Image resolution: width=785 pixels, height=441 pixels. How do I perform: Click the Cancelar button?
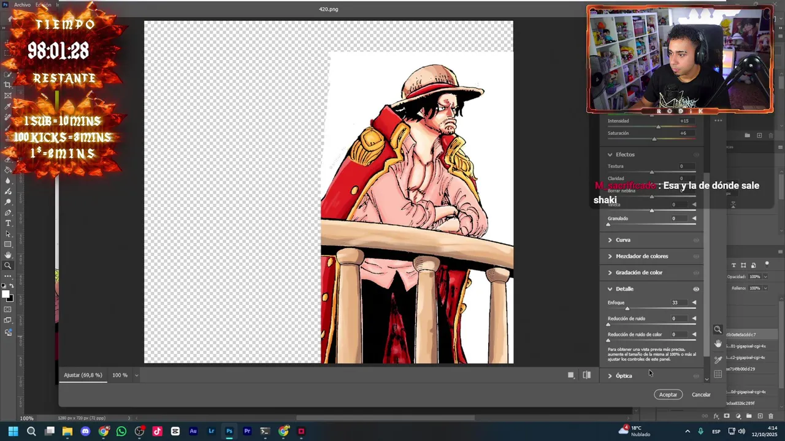(701, 394)
